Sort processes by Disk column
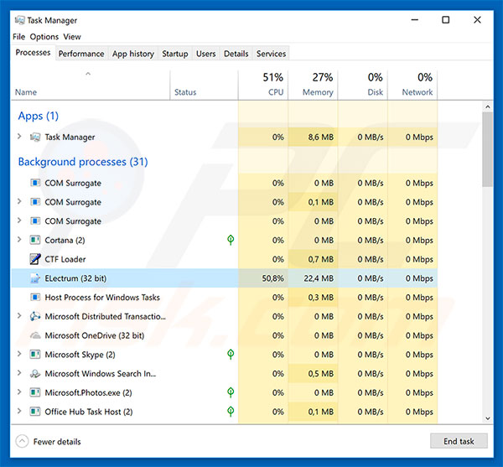The height and width of the screenshot is (467, 503). tap(363, 85)
